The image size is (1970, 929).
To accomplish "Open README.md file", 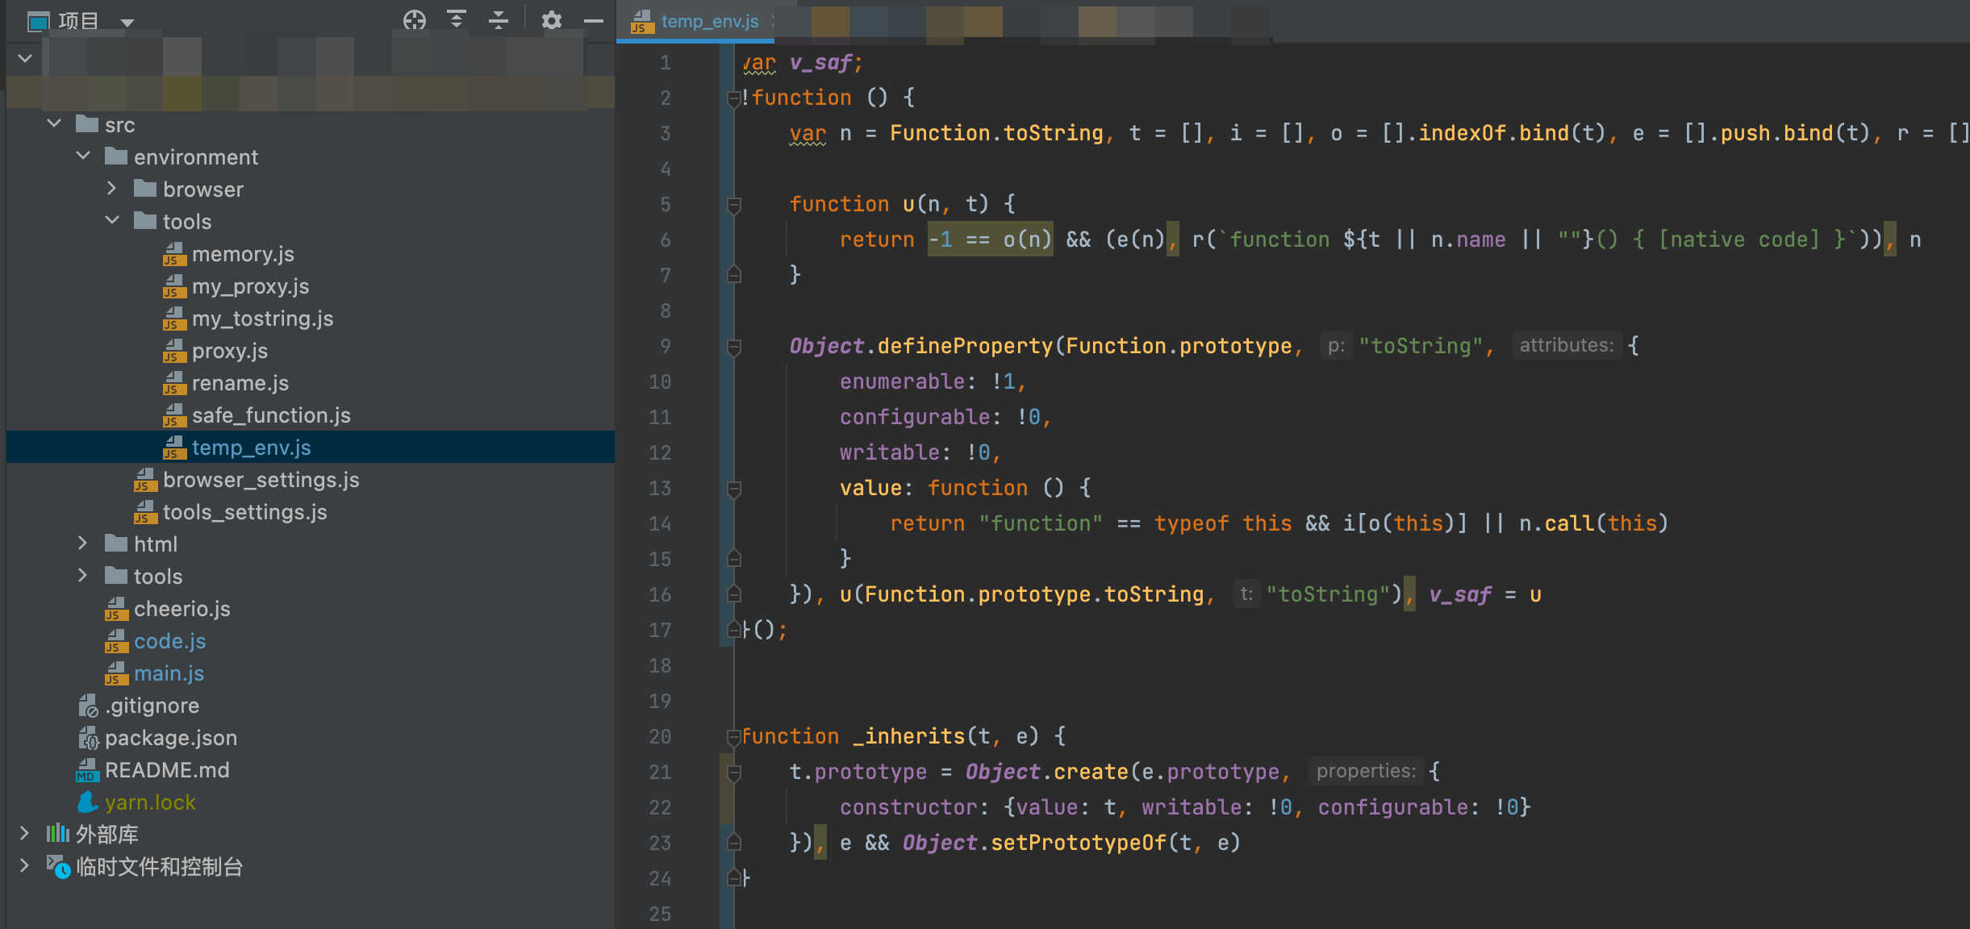I will coord(167,770).
